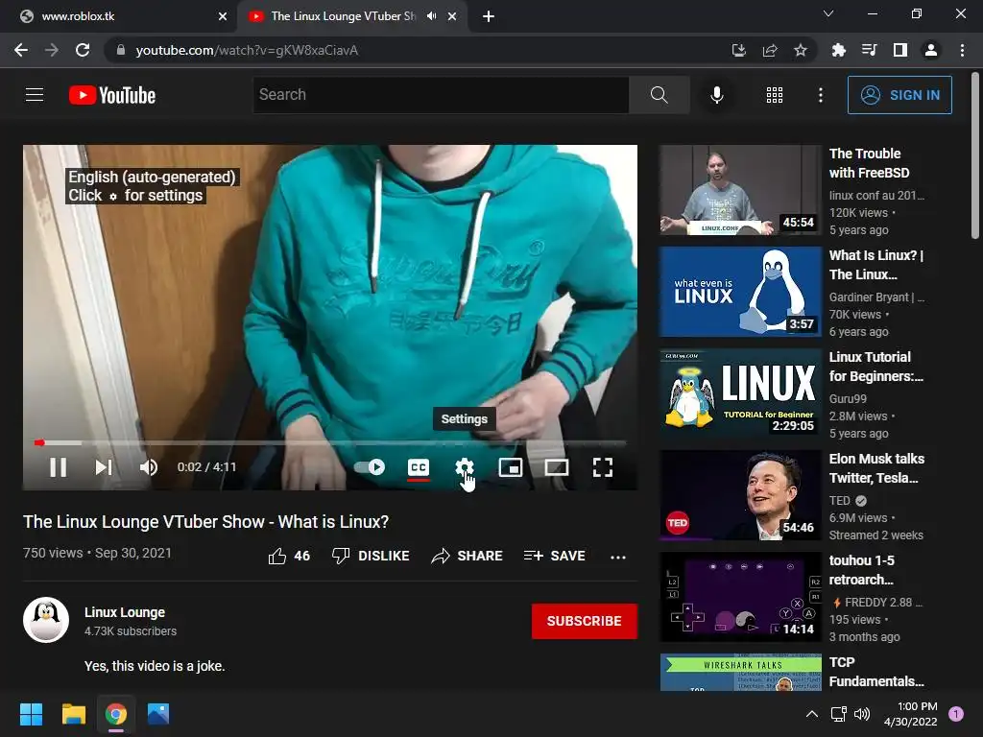This screenshot has width=983, height=737.
Task: Skip to the next video
Action: [104, 467]
